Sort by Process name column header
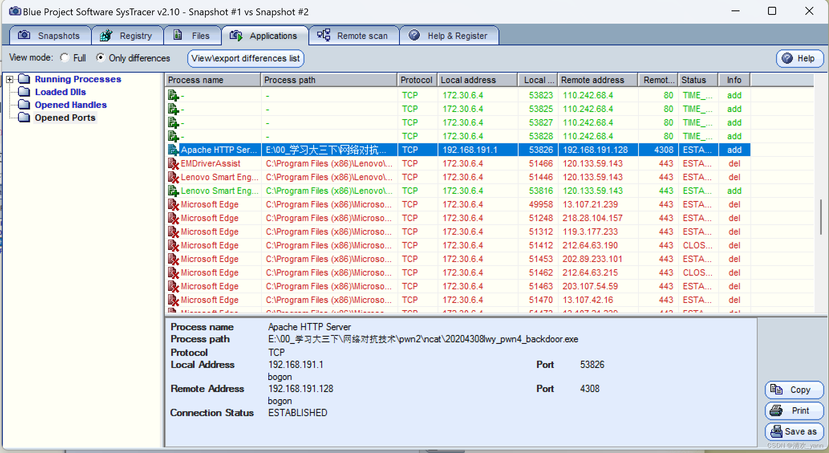The height and width of the screenshot is (453, 829). click(x=213, y=80)
